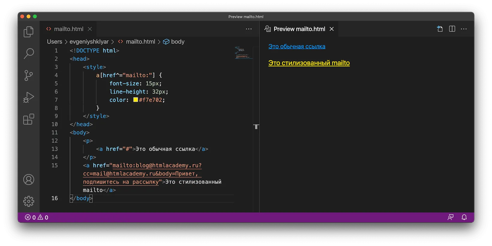Screen dimensions: 492x246
Task: Open the Source Control view
Action: (28, 75)
